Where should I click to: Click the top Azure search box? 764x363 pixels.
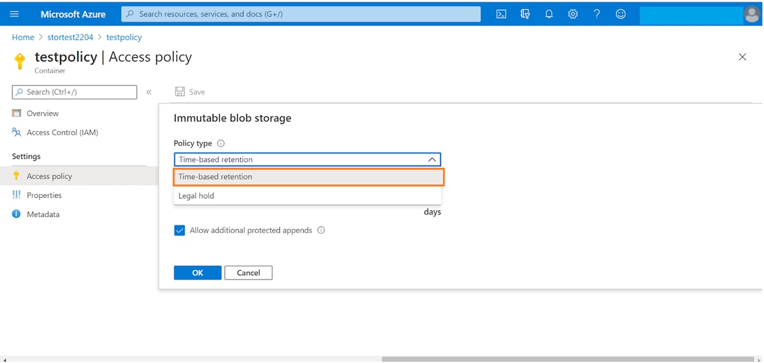(x=301, y=14)
